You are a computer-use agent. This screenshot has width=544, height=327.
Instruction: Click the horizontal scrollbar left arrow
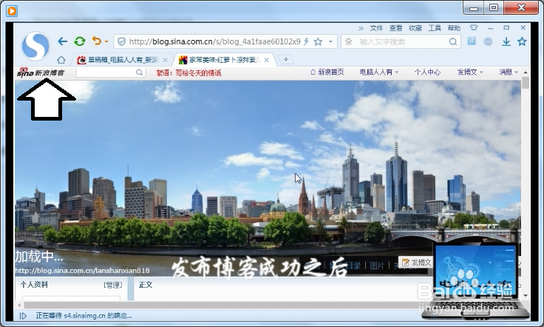19,306
